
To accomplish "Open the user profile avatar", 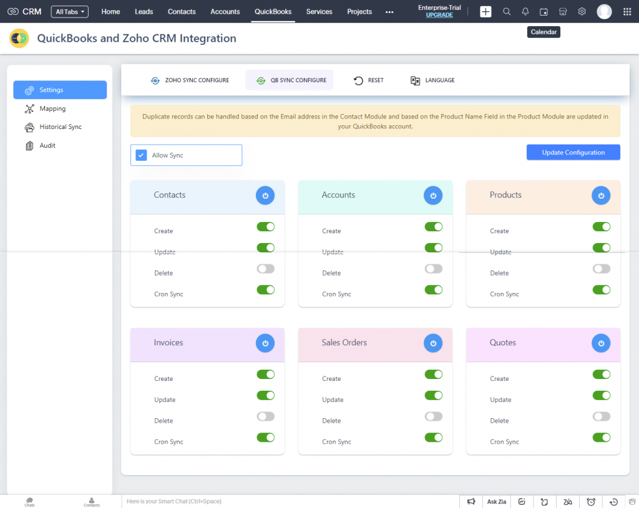I will [604, 11].
